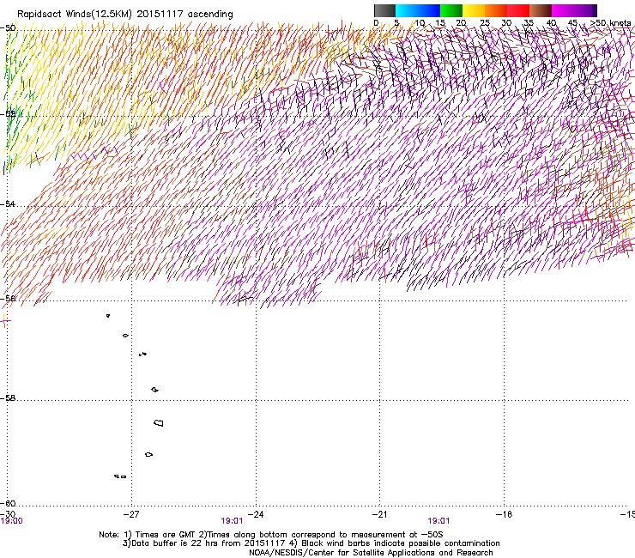Viewport: 635px width, 558px height.
Task: Pick the orange 25-30 knots legend swatch
Action: pyautogui.click(x=496, y=10)
